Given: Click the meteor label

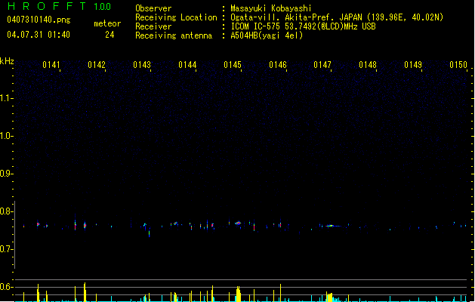Looking at the screenshot, I should [x=107, y=23].
